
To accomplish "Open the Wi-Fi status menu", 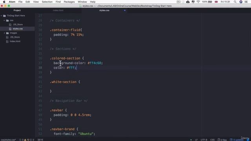I will click(x=198, y=2).
